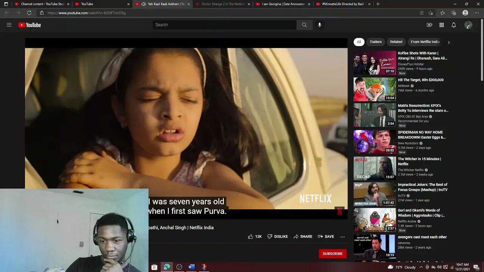
Task: Open browser favorites star-list icon
Action: point(442,13)
